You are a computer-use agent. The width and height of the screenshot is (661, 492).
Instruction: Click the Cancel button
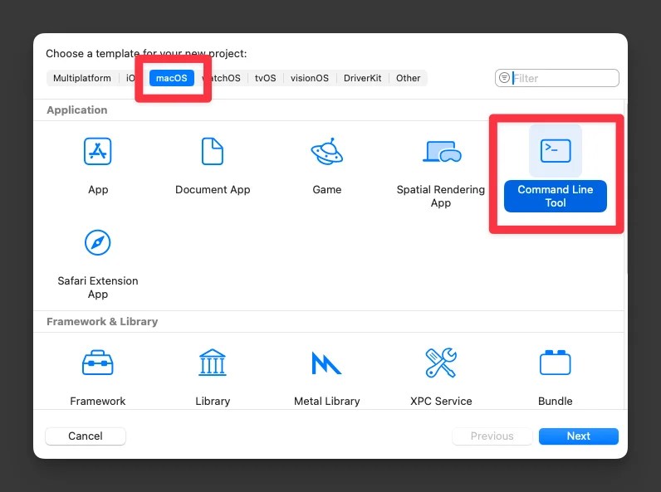[x=86, y=436]
